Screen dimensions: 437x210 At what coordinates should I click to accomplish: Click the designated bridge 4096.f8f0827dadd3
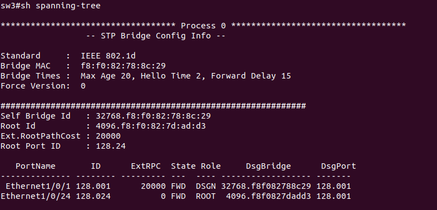[x=268, y=196]
